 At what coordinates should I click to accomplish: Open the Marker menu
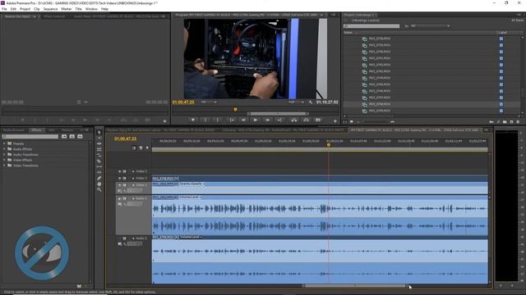pyautogui.click(x=66, y=9)
